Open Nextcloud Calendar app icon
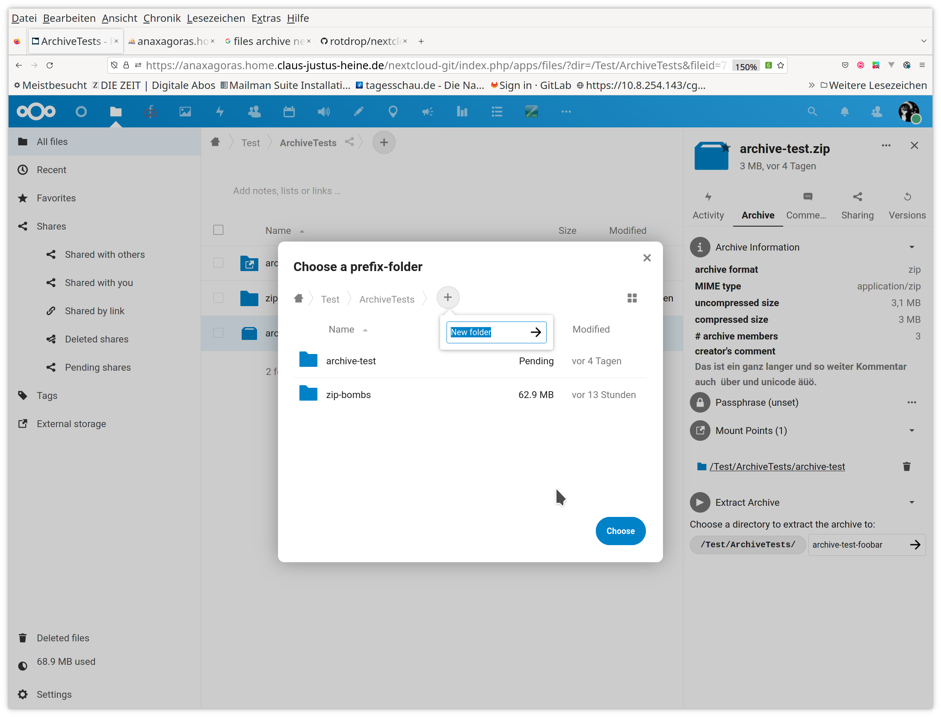This screenshot has width=941, height=717. [289, 112]
